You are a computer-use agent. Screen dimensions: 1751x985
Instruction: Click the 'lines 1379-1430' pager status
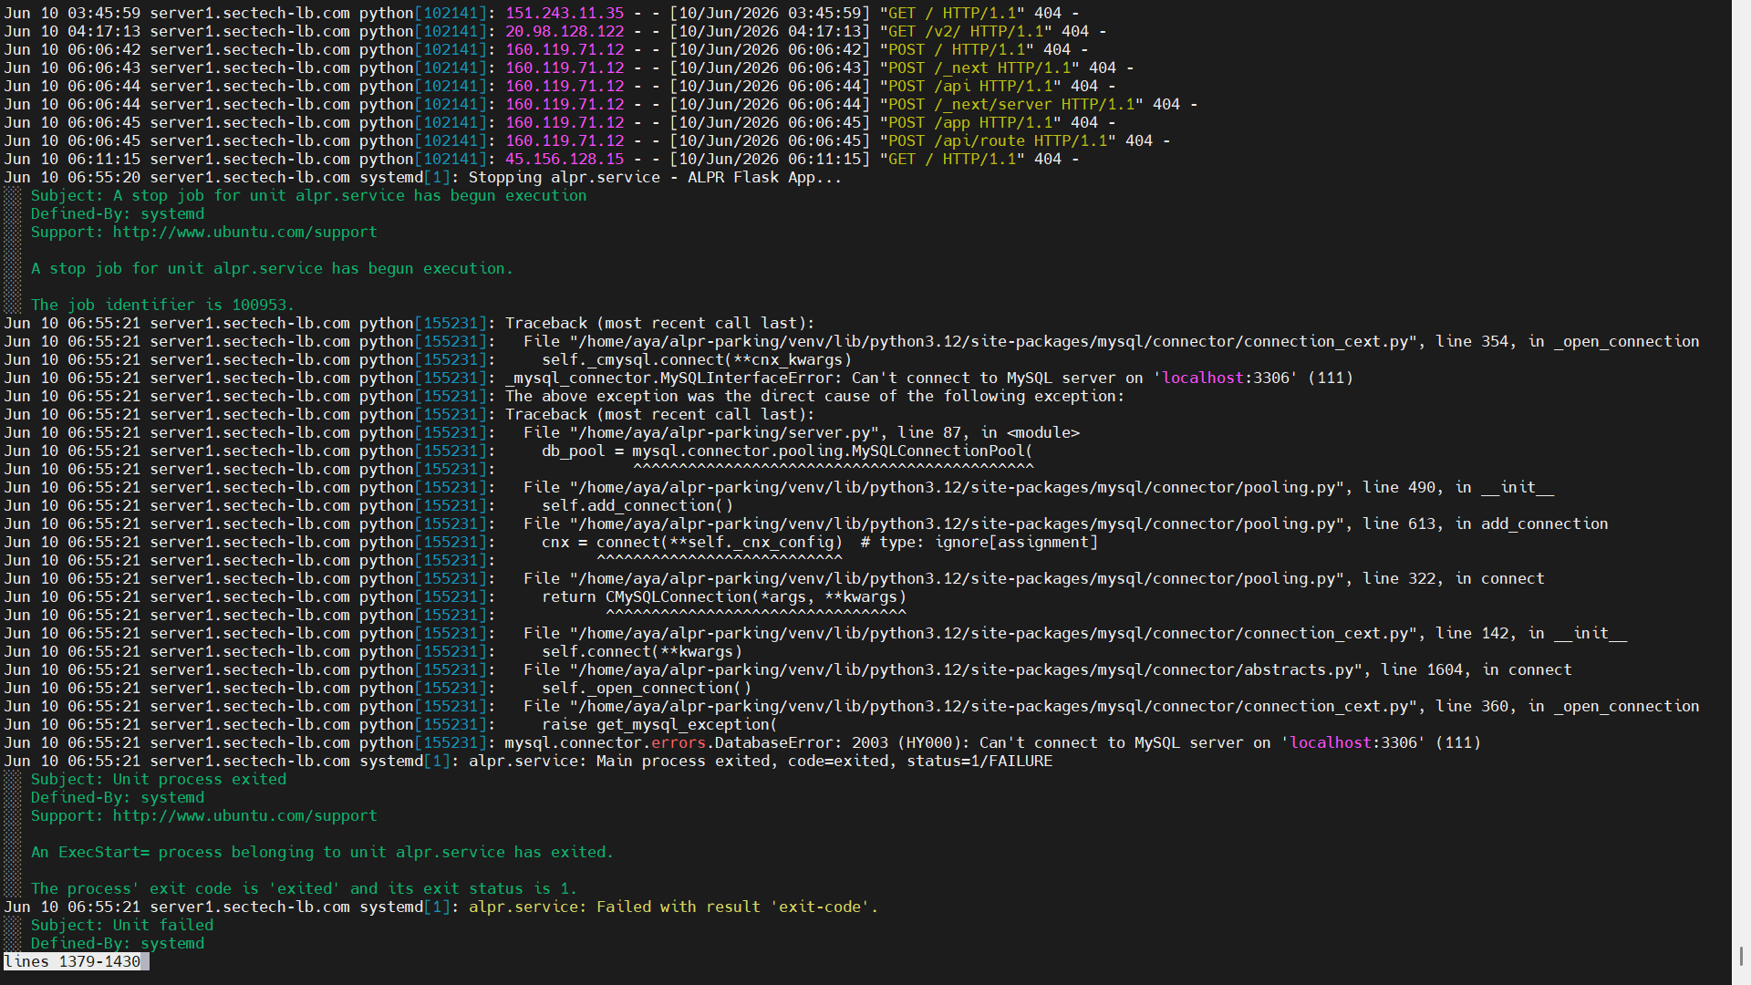[73, 961]
